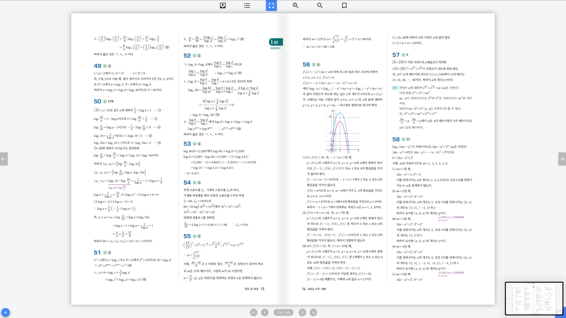
Task: Click the zoom in magnifier icon
Action: 295,6
